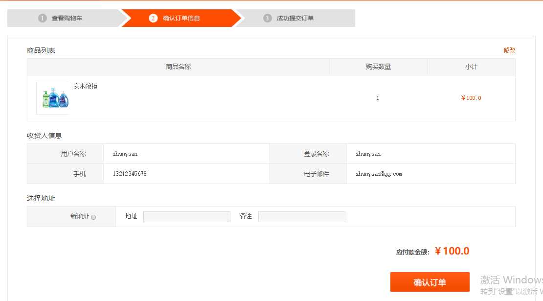
Task: Click the 修改 link above product list
Action: pyautogui.click(x=509, y=50)
